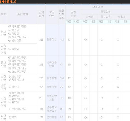Click unit code BF
This screenshot has height=121, width=130.
click(x=62, y=109)
